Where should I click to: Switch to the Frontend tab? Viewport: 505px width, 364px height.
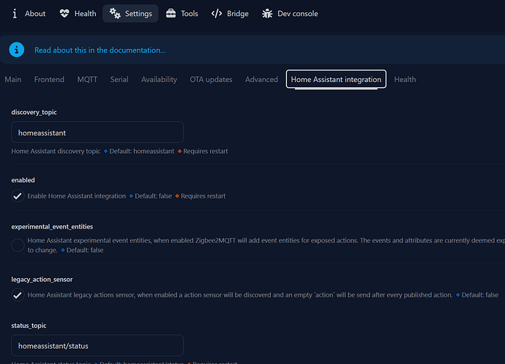49,79
